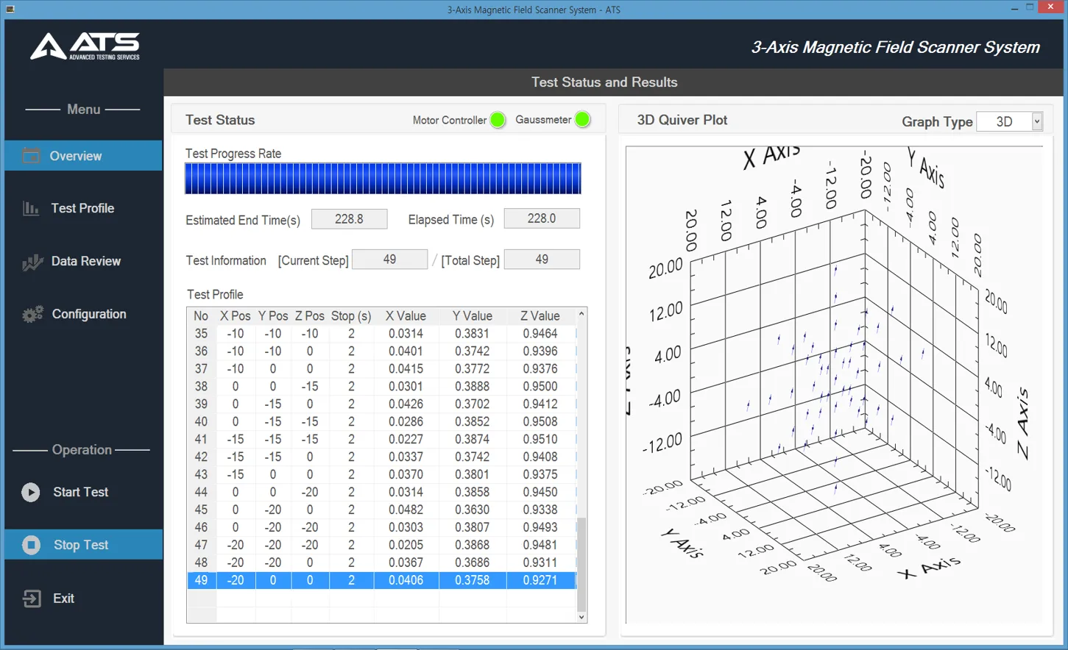Click the Motor Controller green status light
The width and height of the screenshot is (1068, 650).
click(498, 120)
